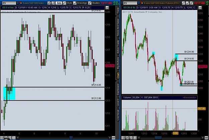This screenshot has width=209, height=140.
Task: Open the Active Trader side tab
Action: (118, 47)
